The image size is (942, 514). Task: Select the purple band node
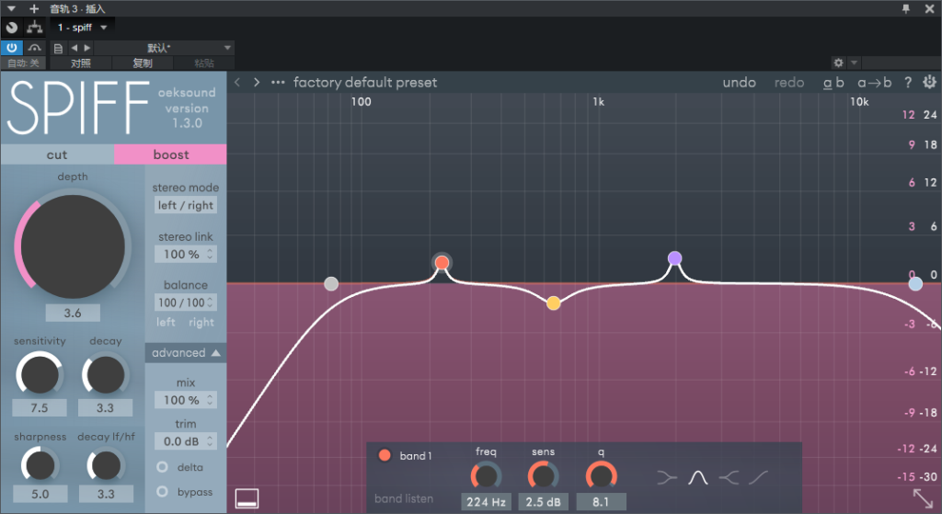pos(674,258)
